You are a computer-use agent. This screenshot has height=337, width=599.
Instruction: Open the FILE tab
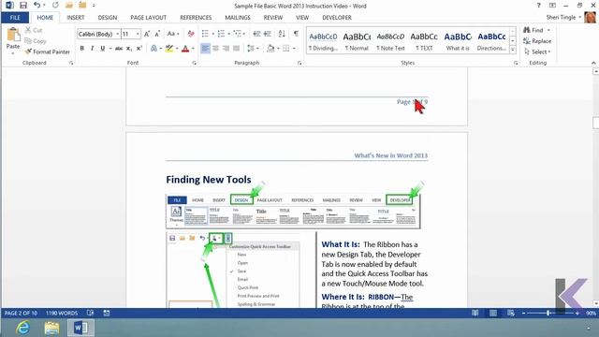tap(15, 18)
